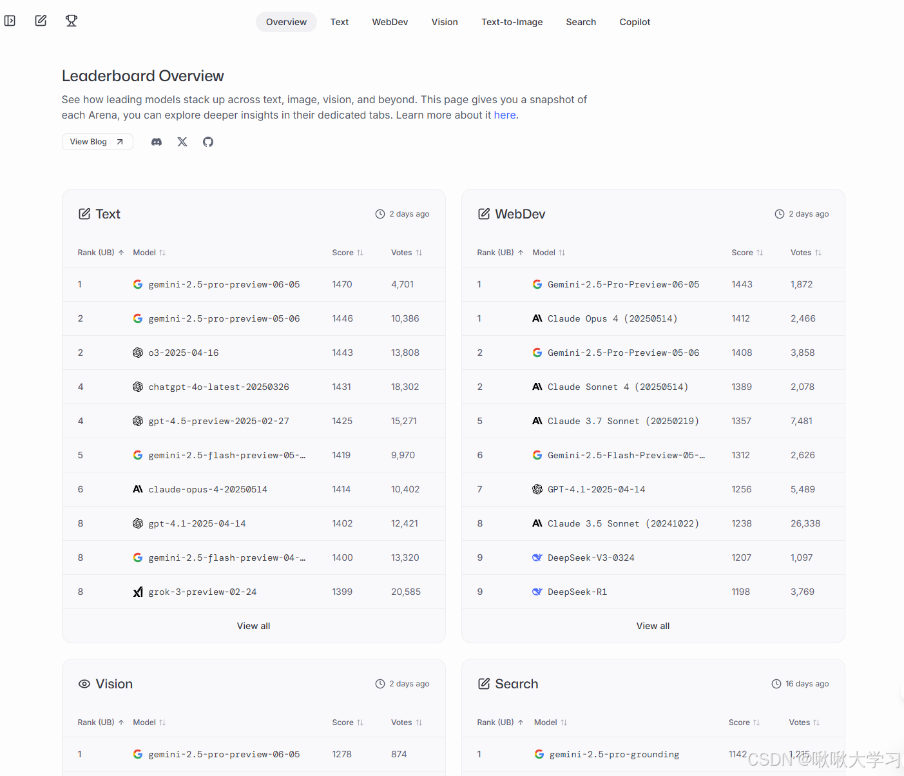Toggle the sidebar panel icon
This screenshot has width=904, height=776.
[x=10, y=21]
